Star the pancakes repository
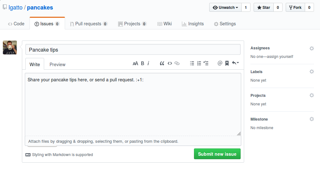The height and width of the screenshot is (169, 320). 263,8
